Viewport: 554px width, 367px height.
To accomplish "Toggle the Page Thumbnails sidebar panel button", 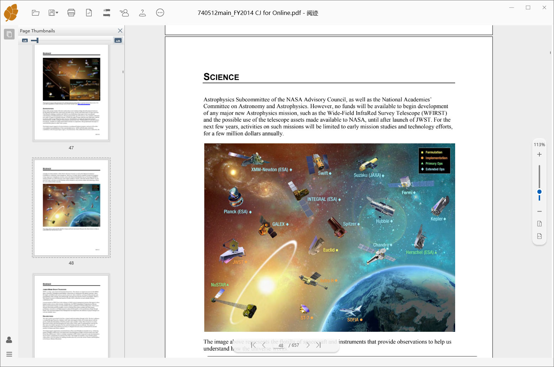I will (9, 34).
